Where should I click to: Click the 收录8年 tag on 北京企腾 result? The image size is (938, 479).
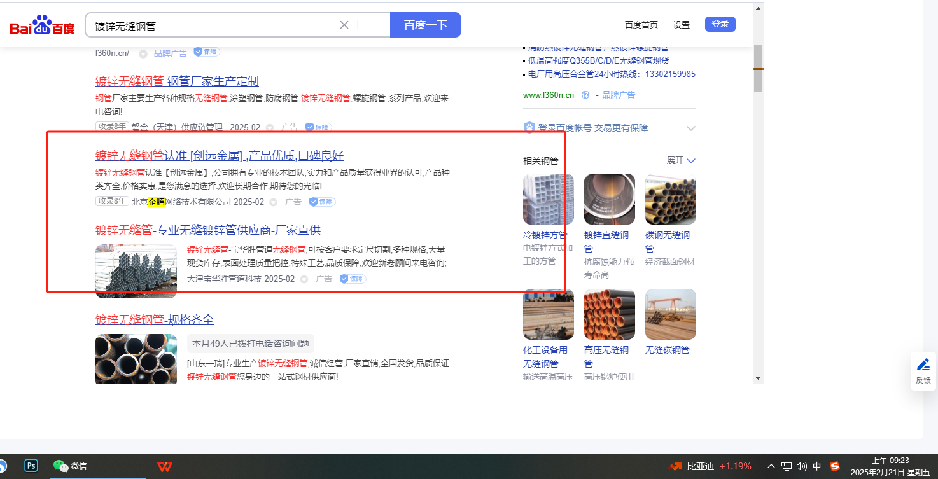click(x=112, y=201)
